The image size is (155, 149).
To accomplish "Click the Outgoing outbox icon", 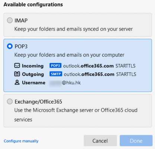I will pyautogui.click(x=17, y=74).
